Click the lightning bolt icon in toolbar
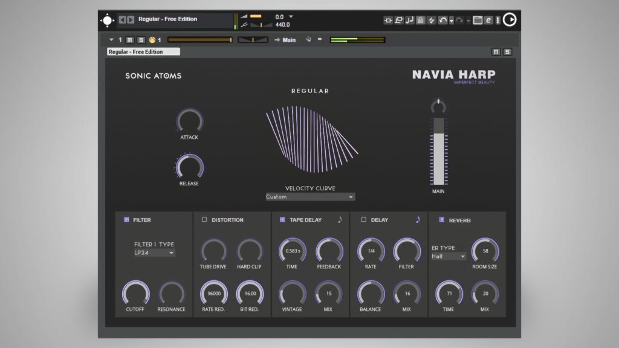The width and height of the screenshot is (619, 348). click(x=432, y=20)
